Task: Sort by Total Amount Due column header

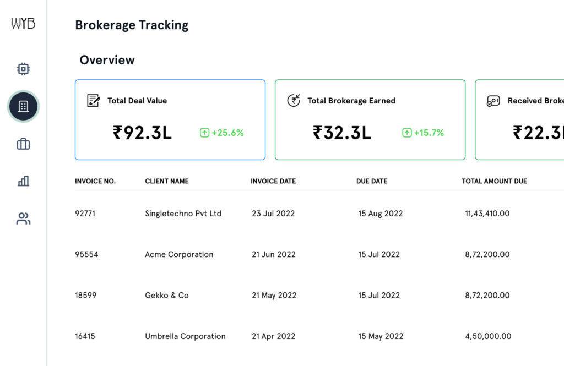Action: tap(494, 181)
